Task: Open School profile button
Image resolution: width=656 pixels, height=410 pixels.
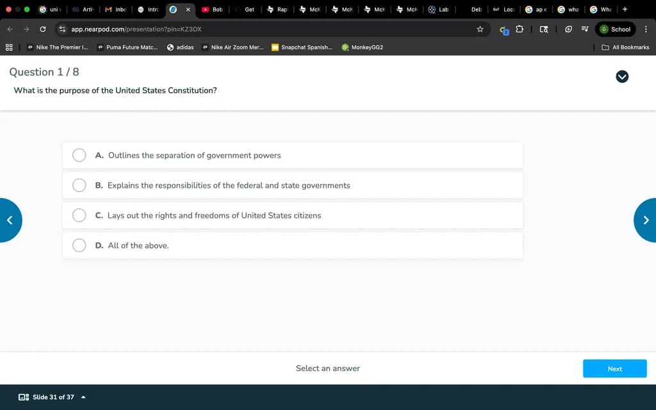Action: point(615,29)
